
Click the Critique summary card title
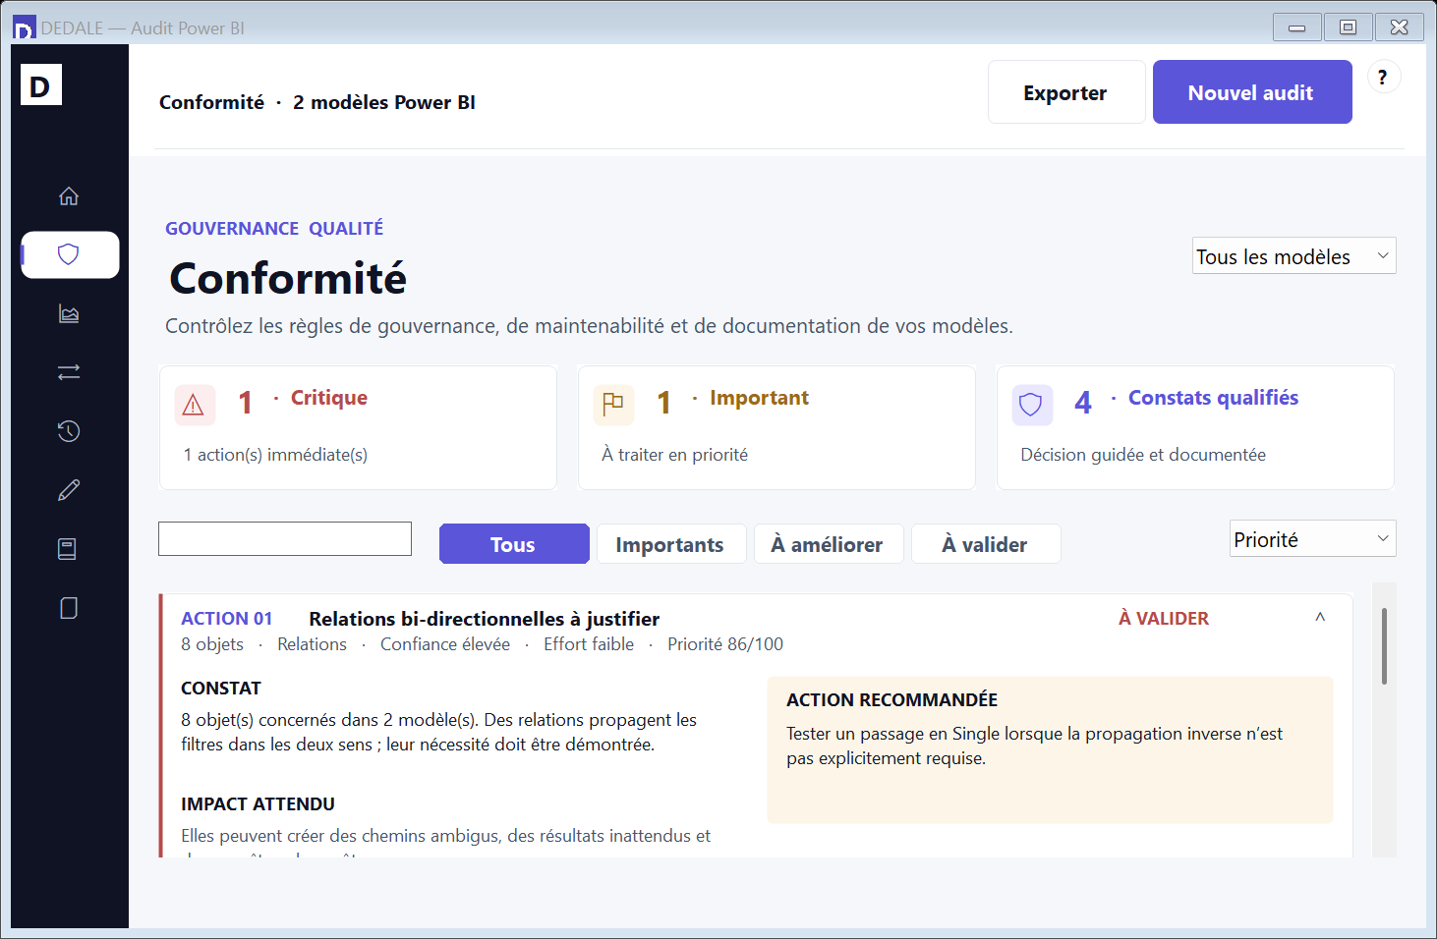[x=329, y=398]
